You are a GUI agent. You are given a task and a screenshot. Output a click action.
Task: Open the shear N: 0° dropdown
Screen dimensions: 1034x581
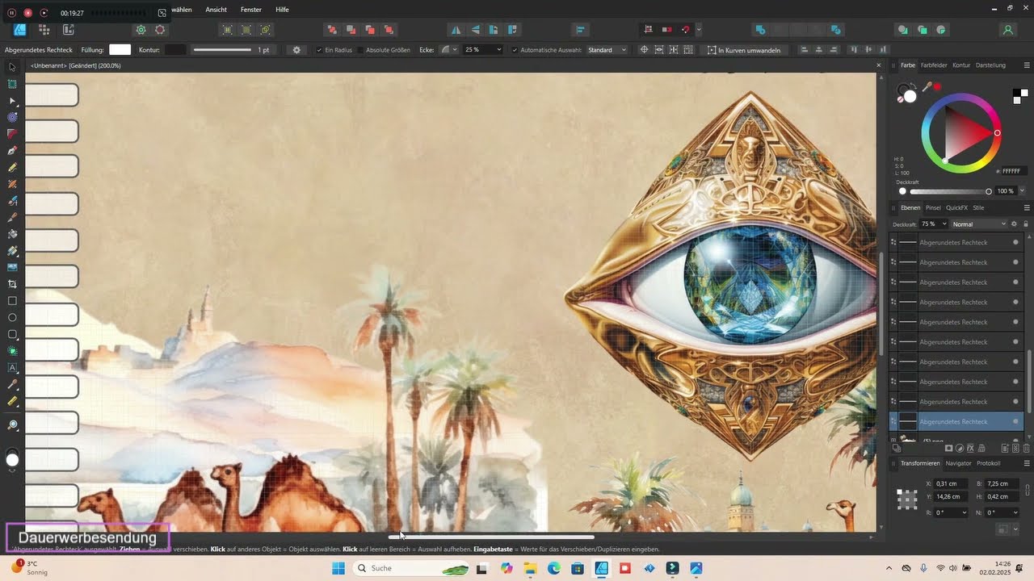tap(1014, 512)
